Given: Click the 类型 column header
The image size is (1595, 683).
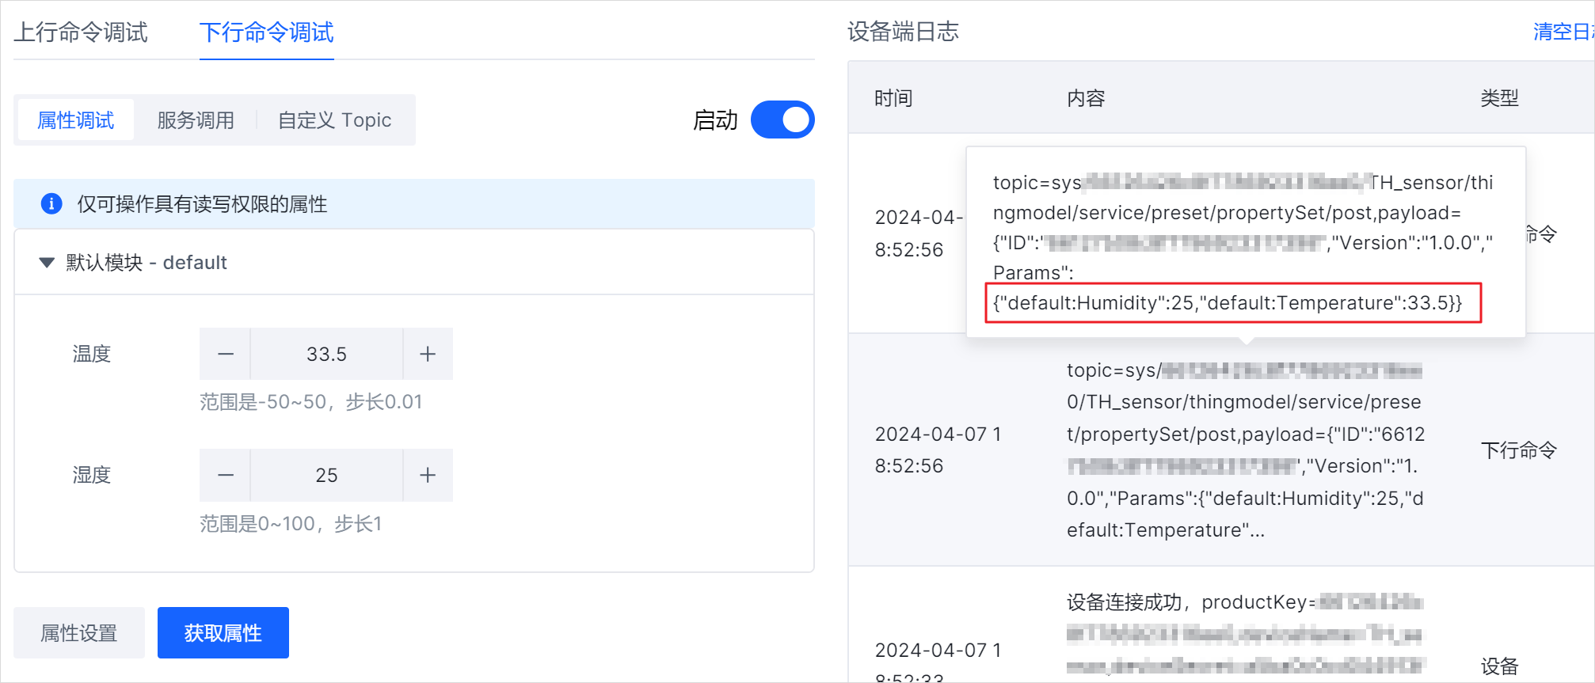Looking at the screenshot, I should [1500, 98].
